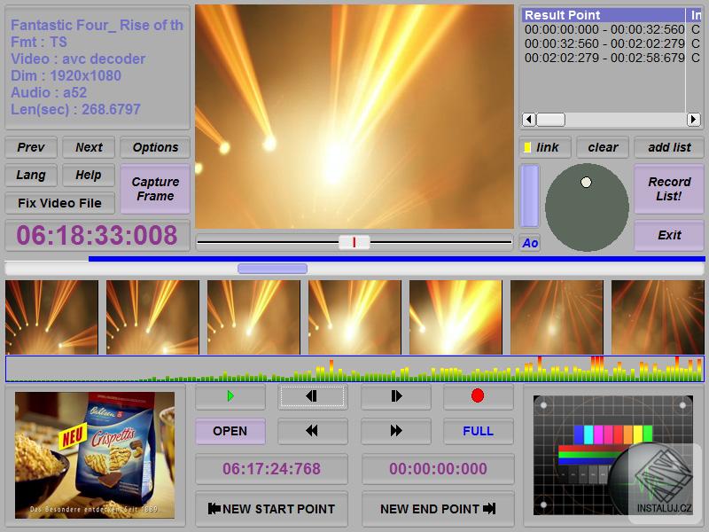This screenshot has height=532, width=709.
Task: Clear the result points list
Action: 603,147
